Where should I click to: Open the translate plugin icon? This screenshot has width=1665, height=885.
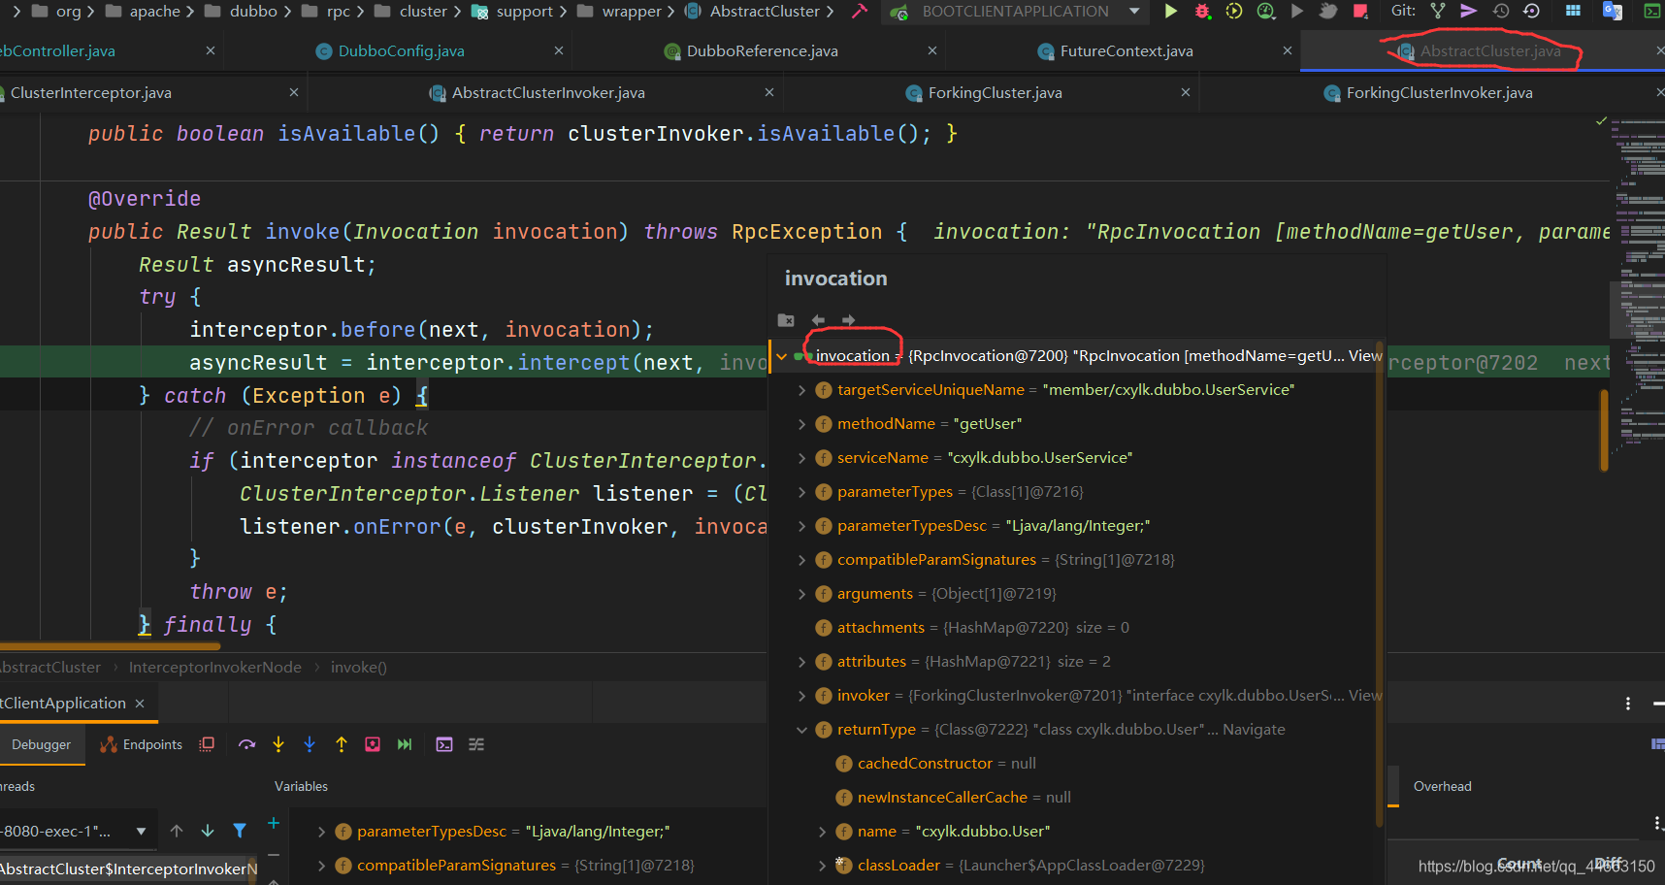coord(1613,12)
